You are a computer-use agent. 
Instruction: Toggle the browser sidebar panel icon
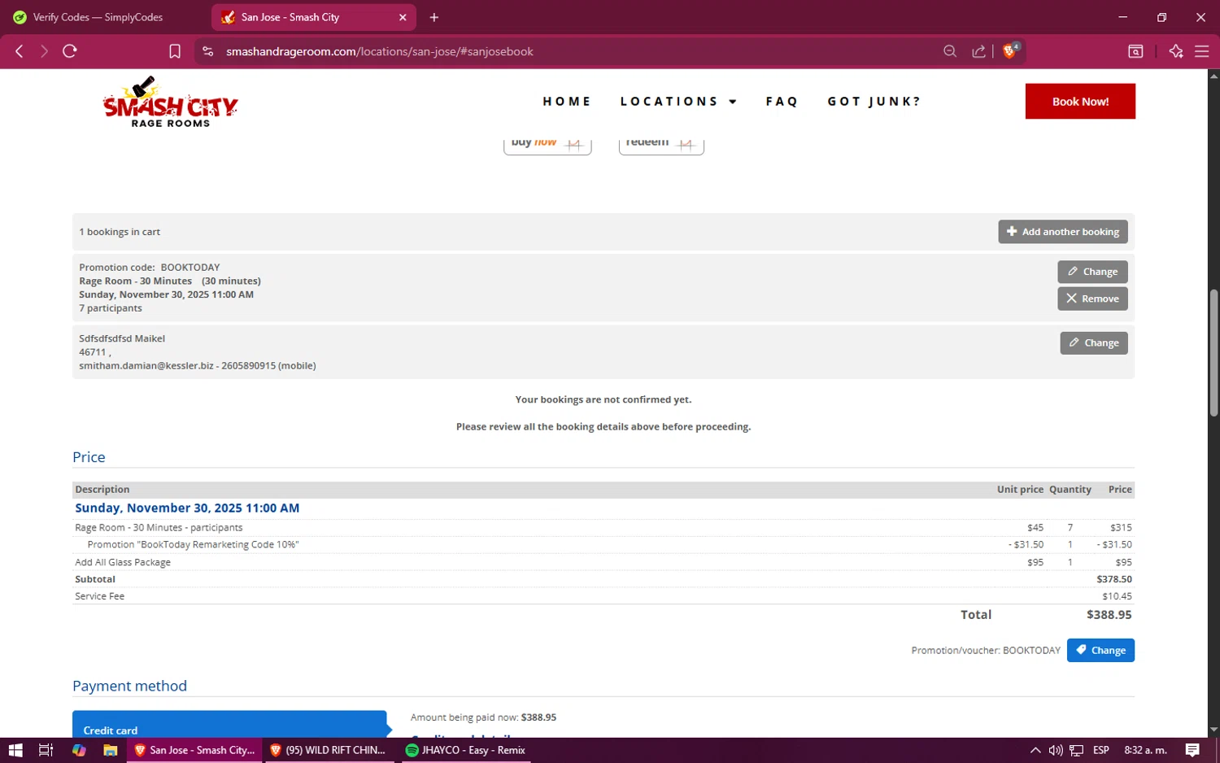click(1136, 51)
